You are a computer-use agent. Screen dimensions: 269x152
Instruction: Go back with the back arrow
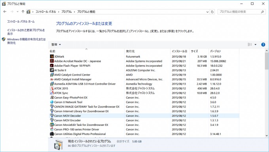(x=5, y=11)
